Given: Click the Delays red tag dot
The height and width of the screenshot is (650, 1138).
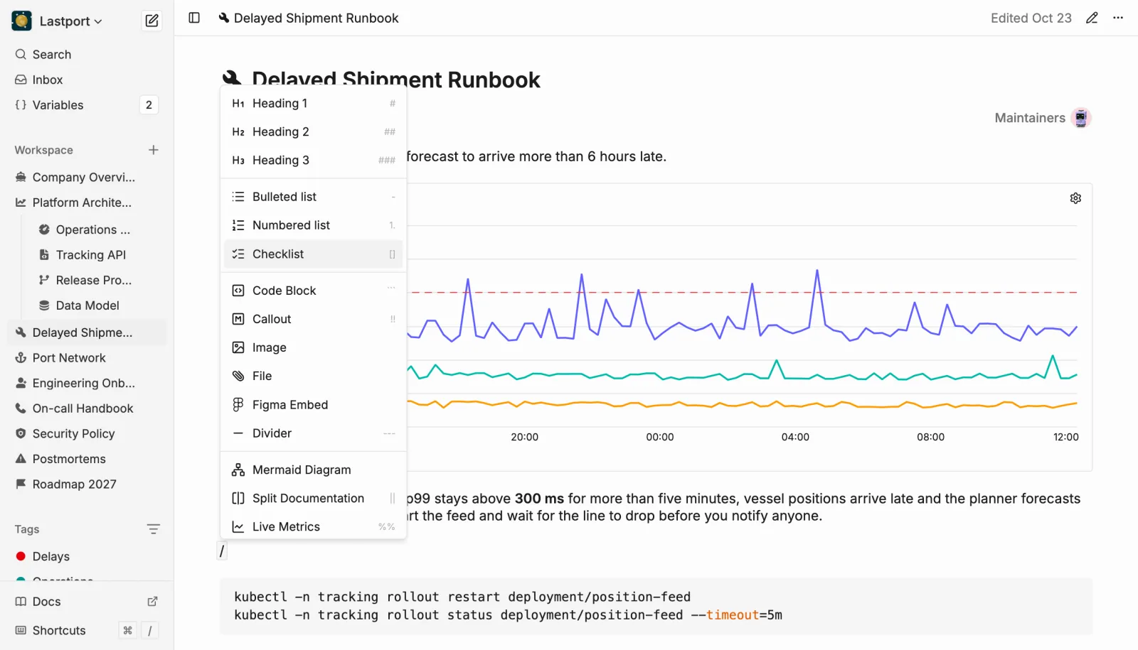Looking at the screenshot, I should (21, 556).
